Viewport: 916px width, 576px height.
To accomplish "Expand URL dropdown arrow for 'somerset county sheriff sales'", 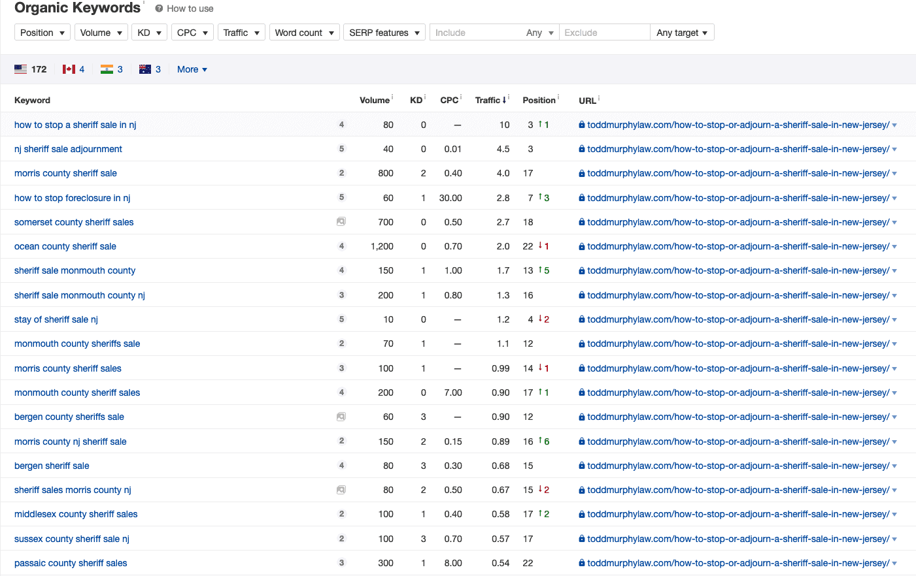I will point(894,223).
